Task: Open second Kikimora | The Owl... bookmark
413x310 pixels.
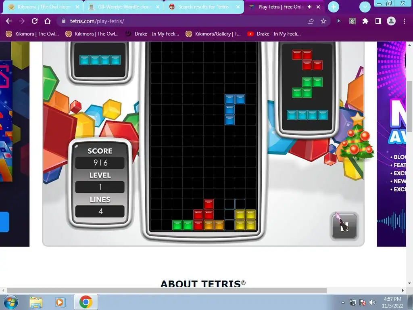Action: (x=92, y=34)
